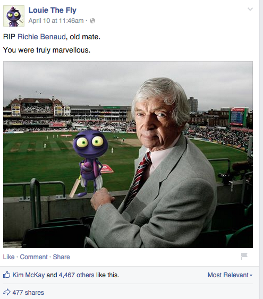263x299 pixels.
Task: Open the cricket ground photo
Action: (128, 155)
